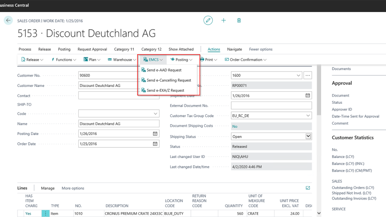Create a new order with the plus icon
386x217 pixels.
tap(224, 20)
